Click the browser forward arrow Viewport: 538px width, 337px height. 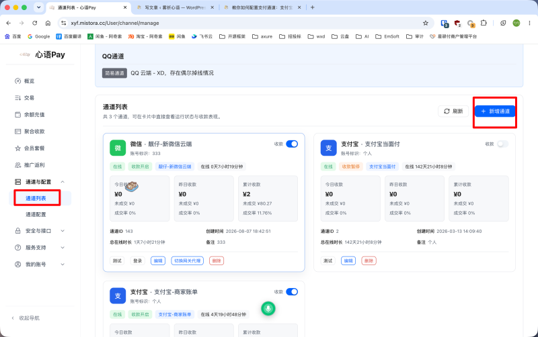tap(22, 23)
